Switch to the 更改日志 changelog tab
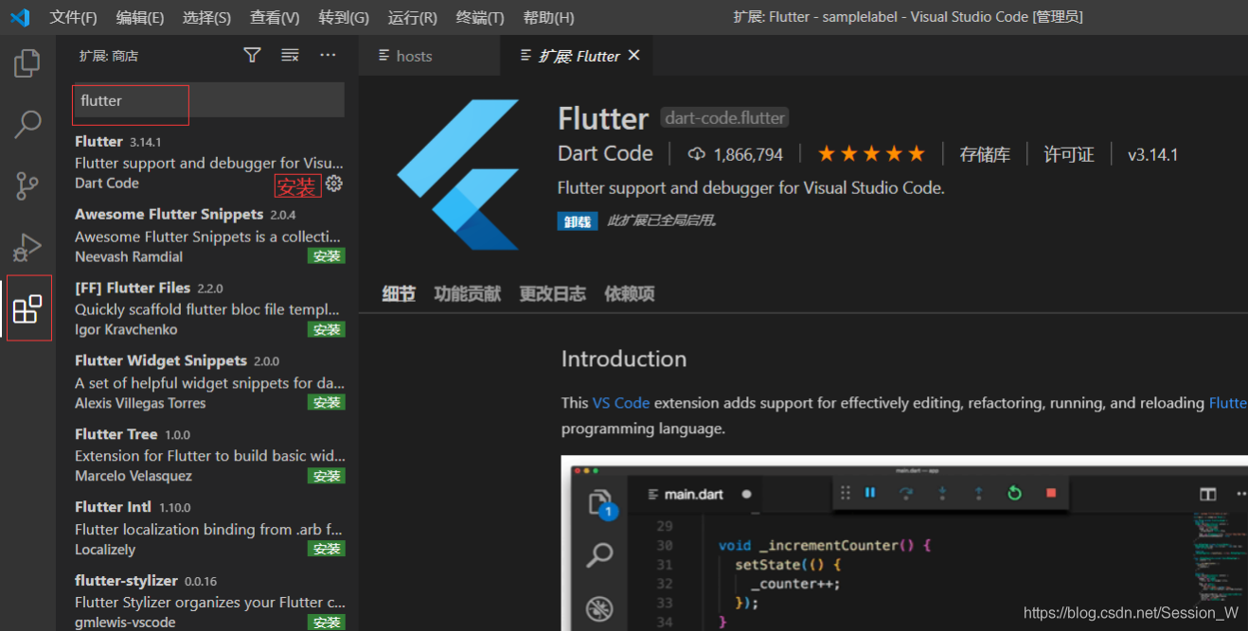1248x631 pixels. [x=552, y=294]
